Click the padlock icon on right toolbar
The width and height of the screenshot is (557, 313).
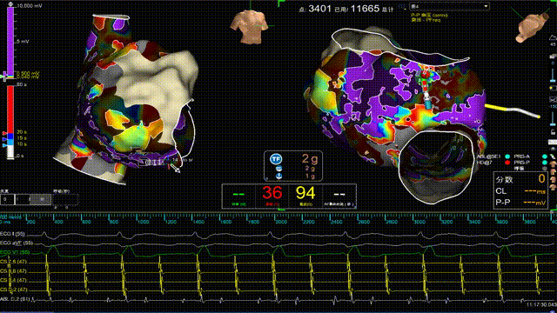coord(553,132)
